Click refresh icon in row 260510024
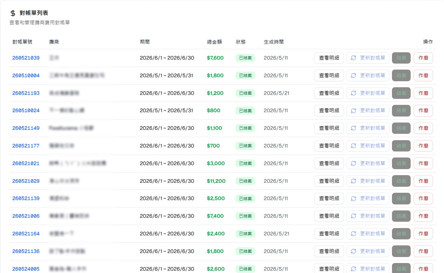Screen dimensions: 444x273 pyautogui.click(x=354, y=111)
